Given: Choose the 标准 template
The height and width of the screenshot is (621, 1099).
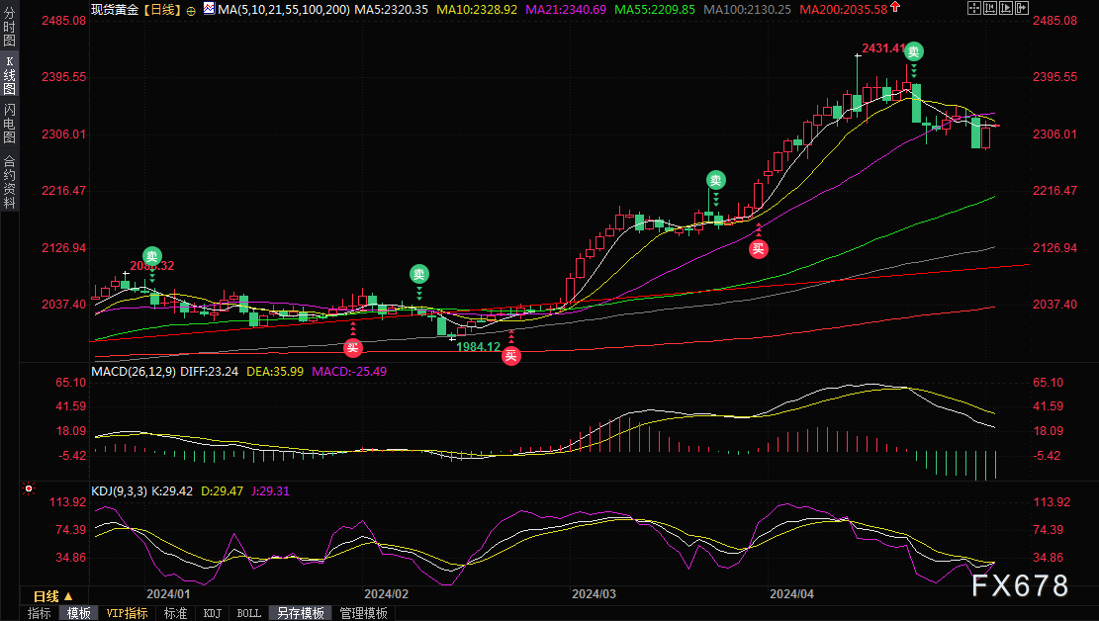Looking at the screenshot, I should 175,613.
